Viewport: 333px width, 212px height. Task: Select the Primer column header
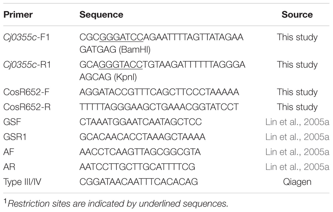(18, 15)
